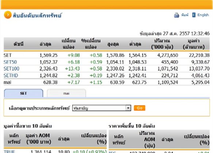Click SET100 change value +13.43
This screenshot has width=213, height=153.
pyautogui.click(x=72, y=68)
